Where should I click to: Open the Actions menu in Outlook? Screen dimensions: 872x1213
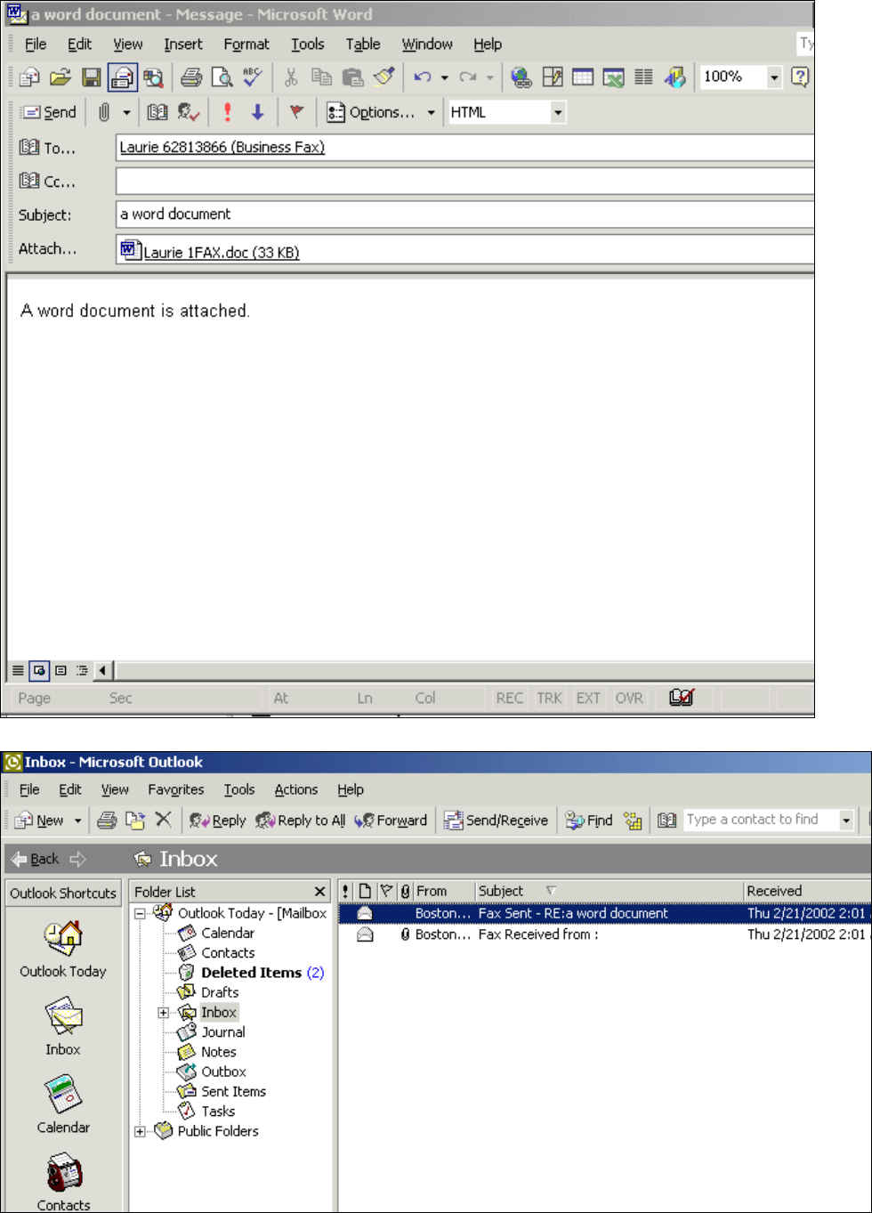click(296, 789)
